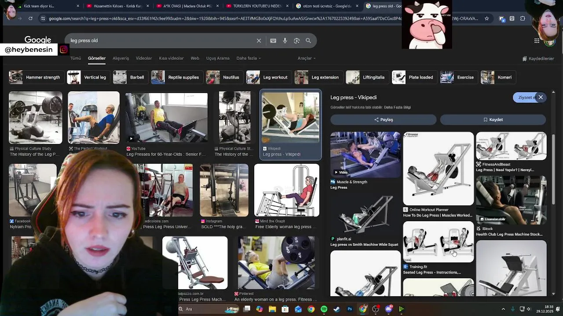Open Discord from the taskbar

pyautogui.click(x=388, y=309)
